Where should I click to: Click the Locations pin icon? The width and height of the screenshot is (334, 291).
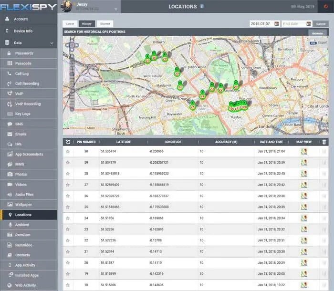(x=10, y=215)
